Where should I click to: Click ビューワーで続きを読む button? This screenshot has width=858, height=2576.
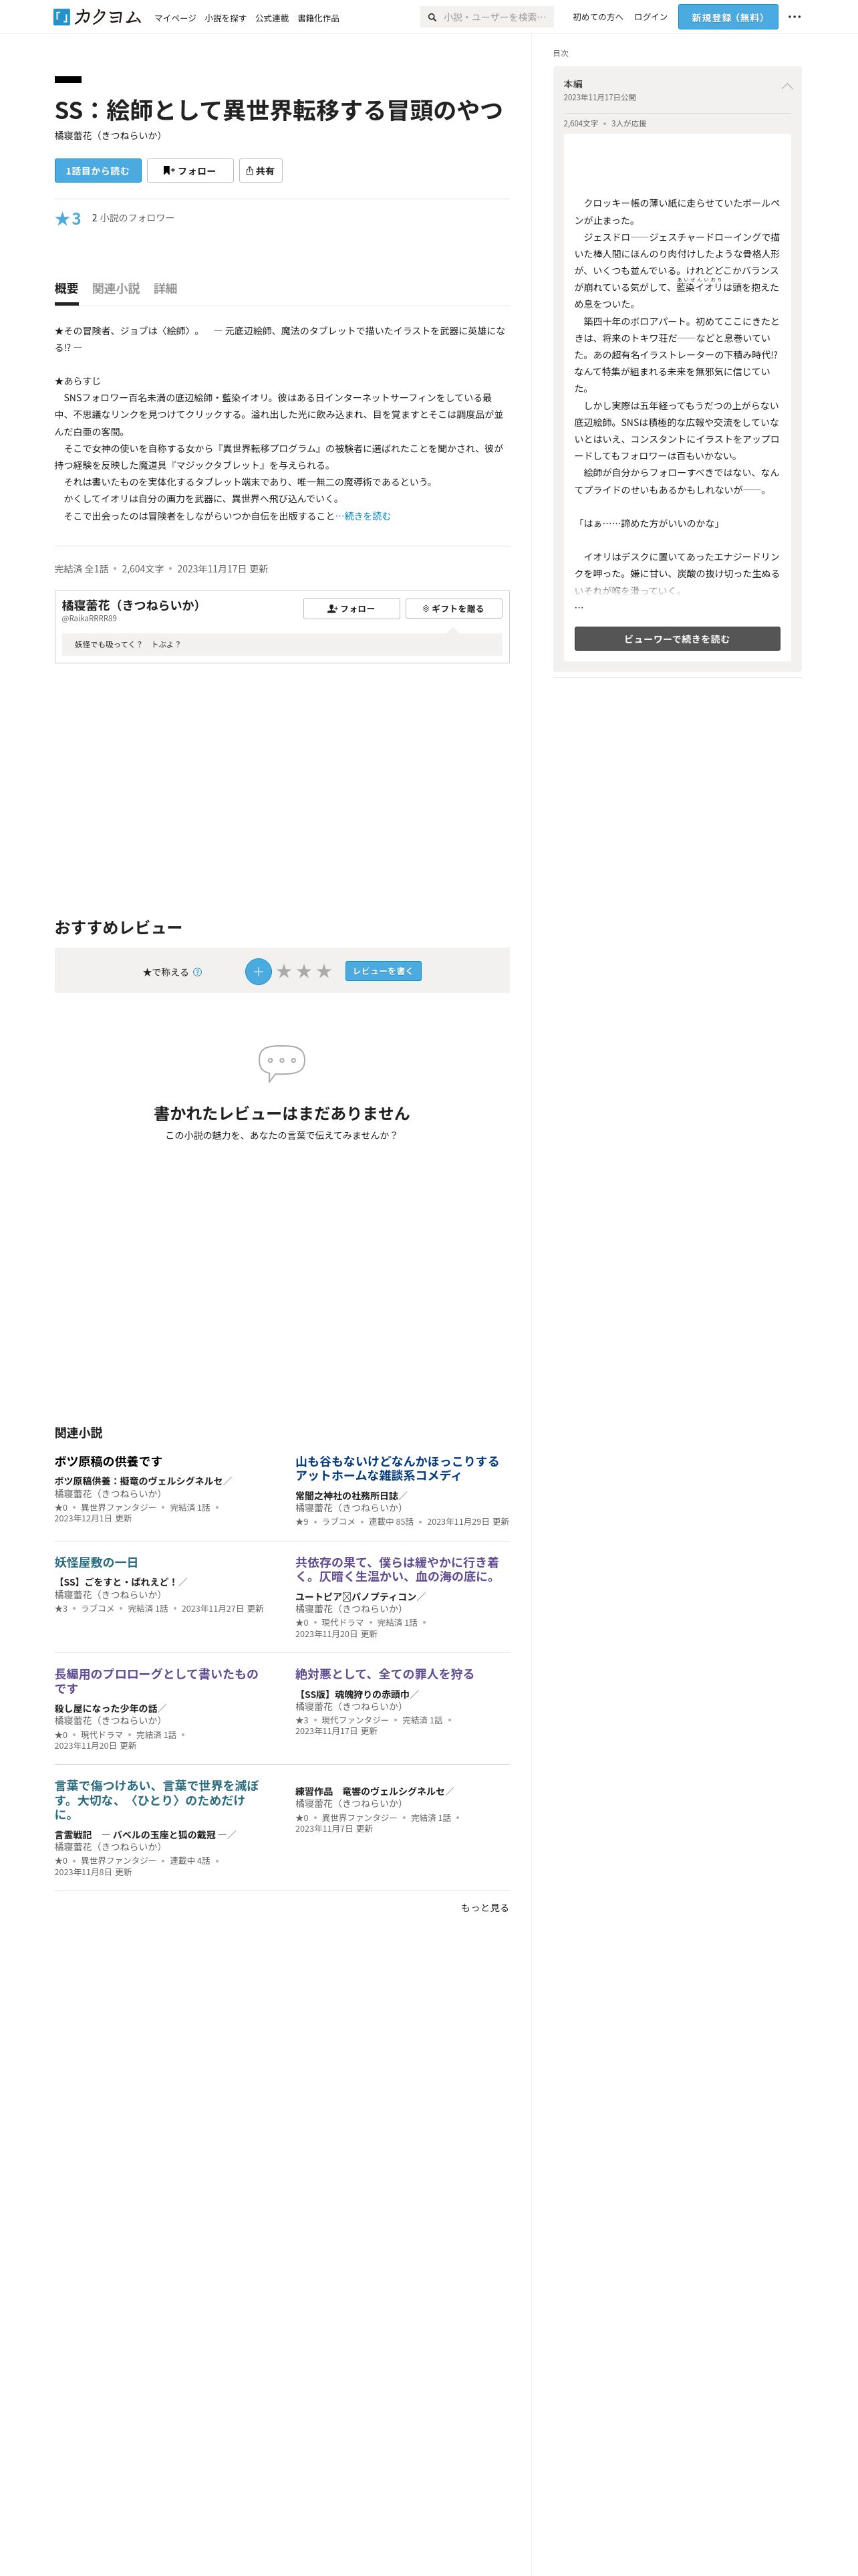click(x=677, y=639)
